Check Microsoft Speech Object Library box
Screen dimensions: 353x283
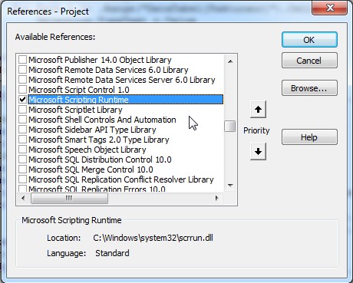coord(22,150)
